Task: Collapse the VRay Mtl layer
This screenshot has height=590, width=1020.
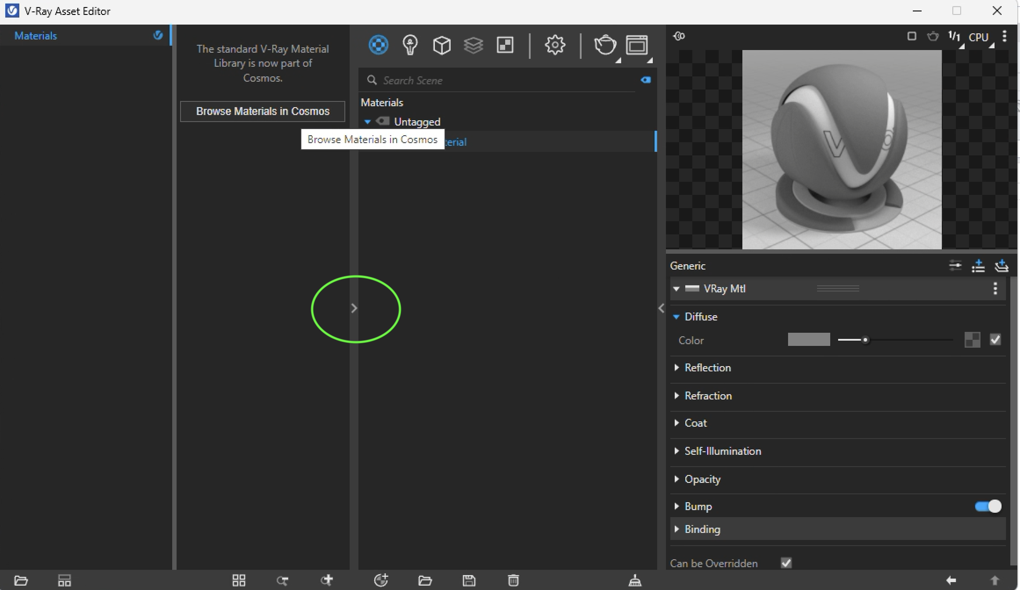Action: pos(676,288)
